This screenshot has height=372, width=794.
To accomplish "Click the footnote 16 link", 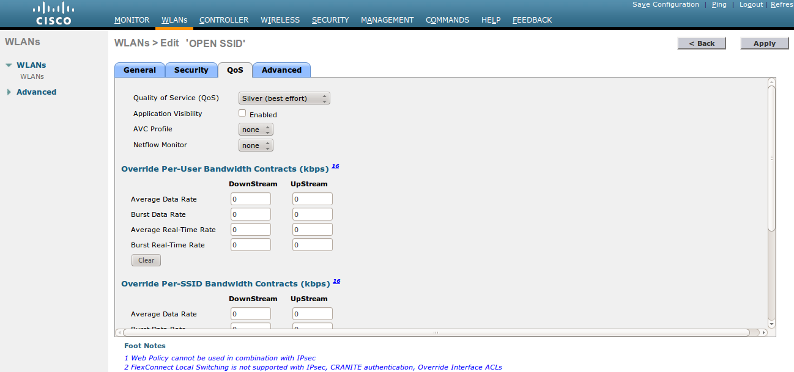I will point(336,166).
